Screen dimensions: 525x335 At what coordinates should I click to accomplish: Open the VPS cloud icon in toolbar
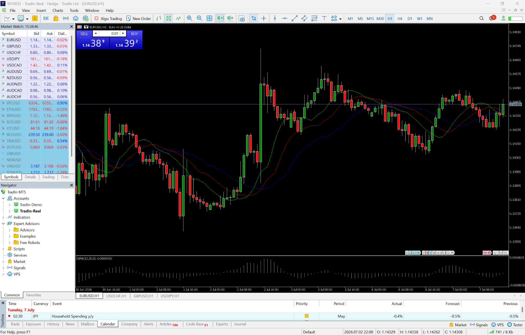pyautogui.click(x=76, y=18)
